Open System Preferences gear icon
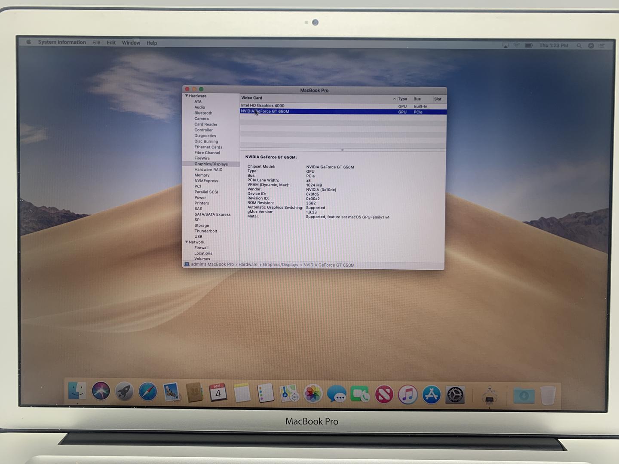Viewport: 619px width, 464px height. coord(455,395)
